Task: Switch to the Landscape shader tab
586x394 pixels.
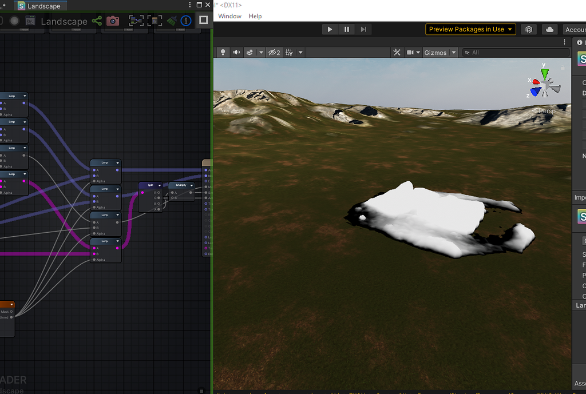Action: [x=42, y=6]
